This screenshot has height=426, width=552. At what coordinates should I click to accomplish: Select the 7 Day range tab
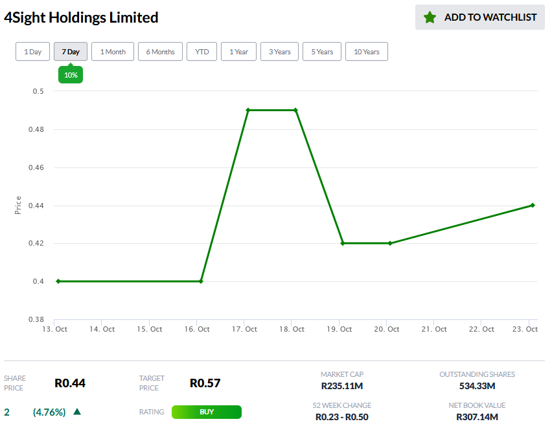tap(71, 52)
